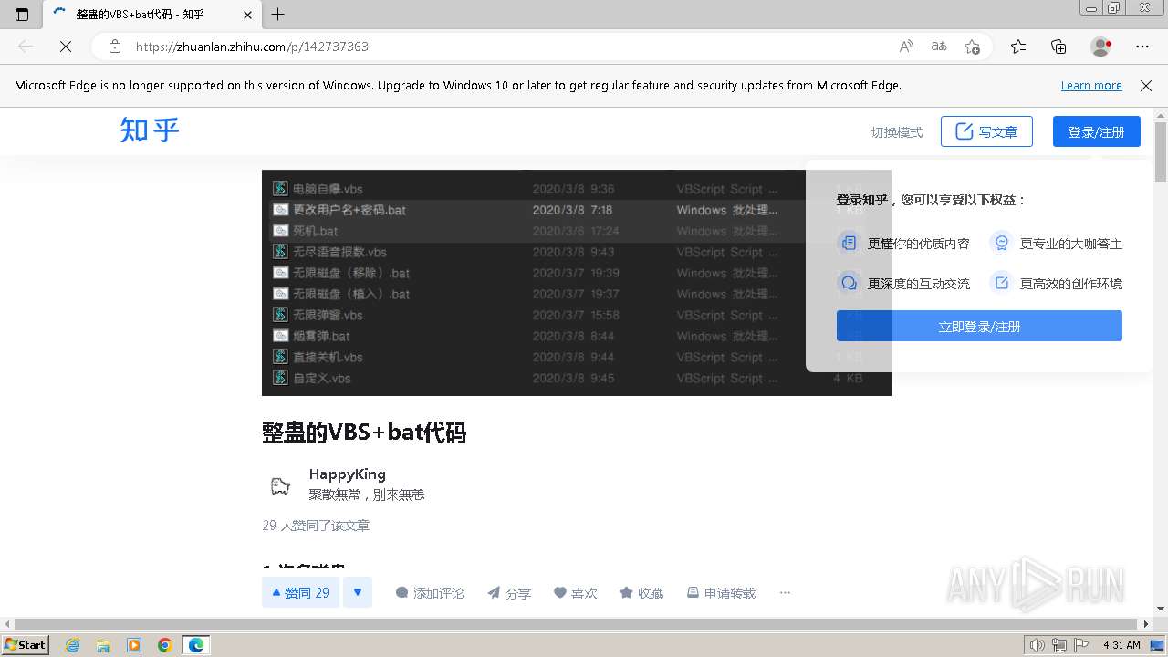Open the browser profile avatar
The image size is (1168, 657).
tap(1100, 47)
